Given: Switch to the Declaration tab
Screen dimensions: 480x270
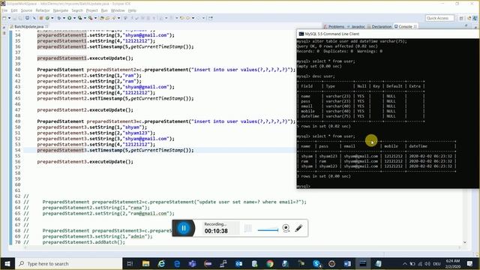Looking at the screenshot, I should click(379, 27).
